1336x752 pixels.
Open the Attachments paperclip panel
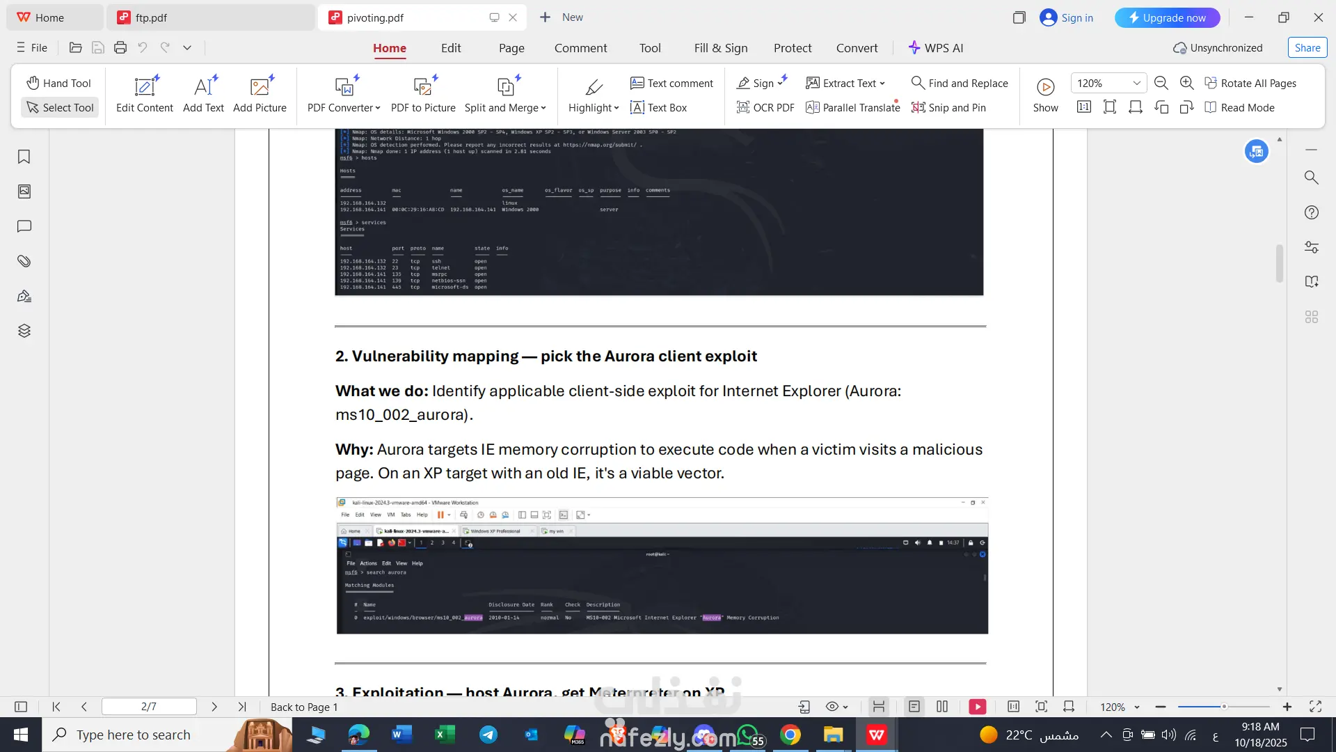(24, 261)
